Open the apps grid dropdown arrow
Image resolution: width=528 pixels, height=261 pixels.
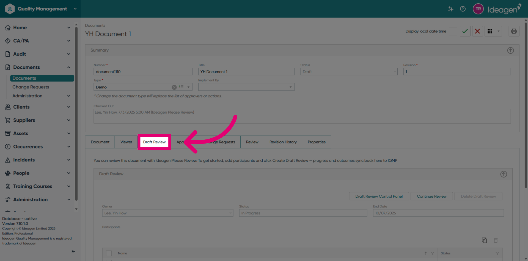(x=498, y=31)
